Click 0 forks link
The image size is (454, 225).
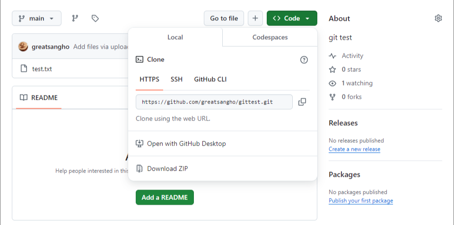pyautogui.click(x=351, y=97)
